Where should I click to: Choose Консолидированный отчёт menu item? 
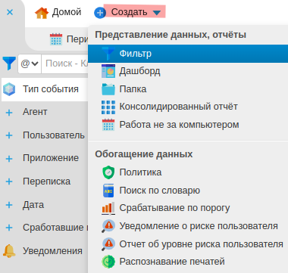point(188,107)
